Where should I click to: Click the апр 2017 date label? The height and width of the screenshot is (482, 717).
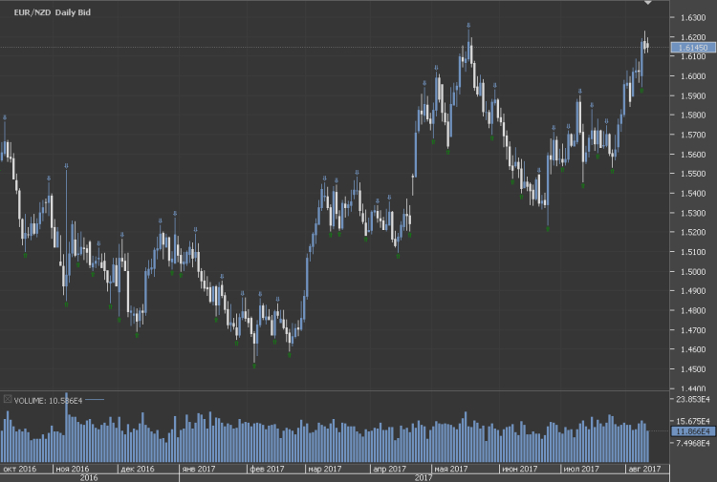tap(390, 469)
